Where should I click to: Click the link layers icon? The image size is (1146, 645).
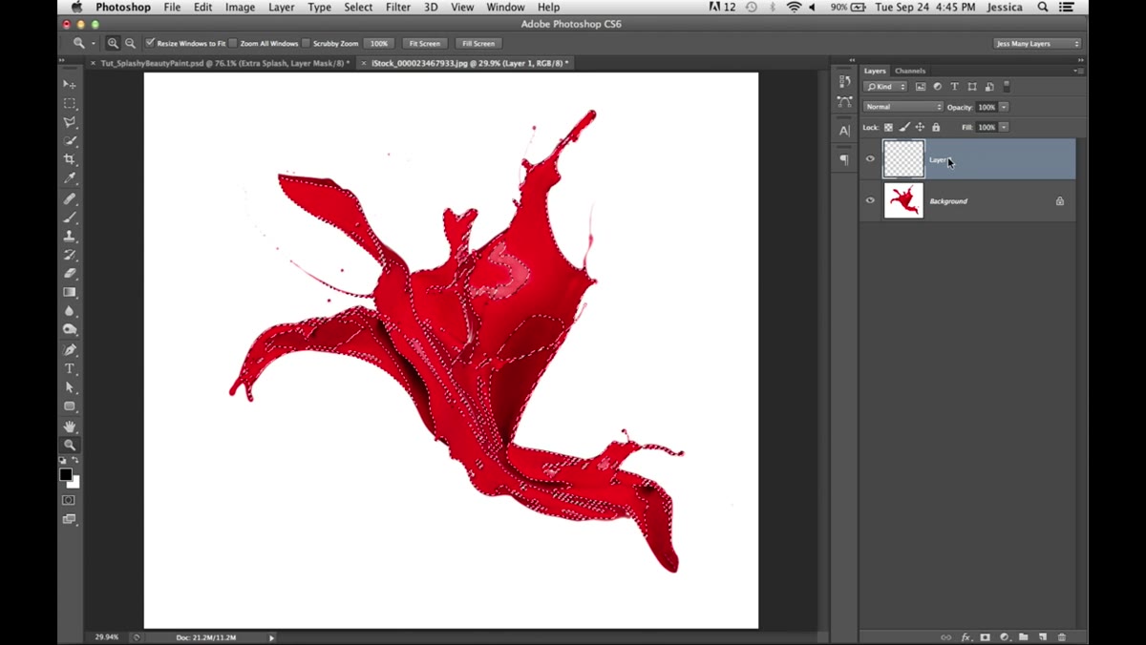tap(945, 637)
